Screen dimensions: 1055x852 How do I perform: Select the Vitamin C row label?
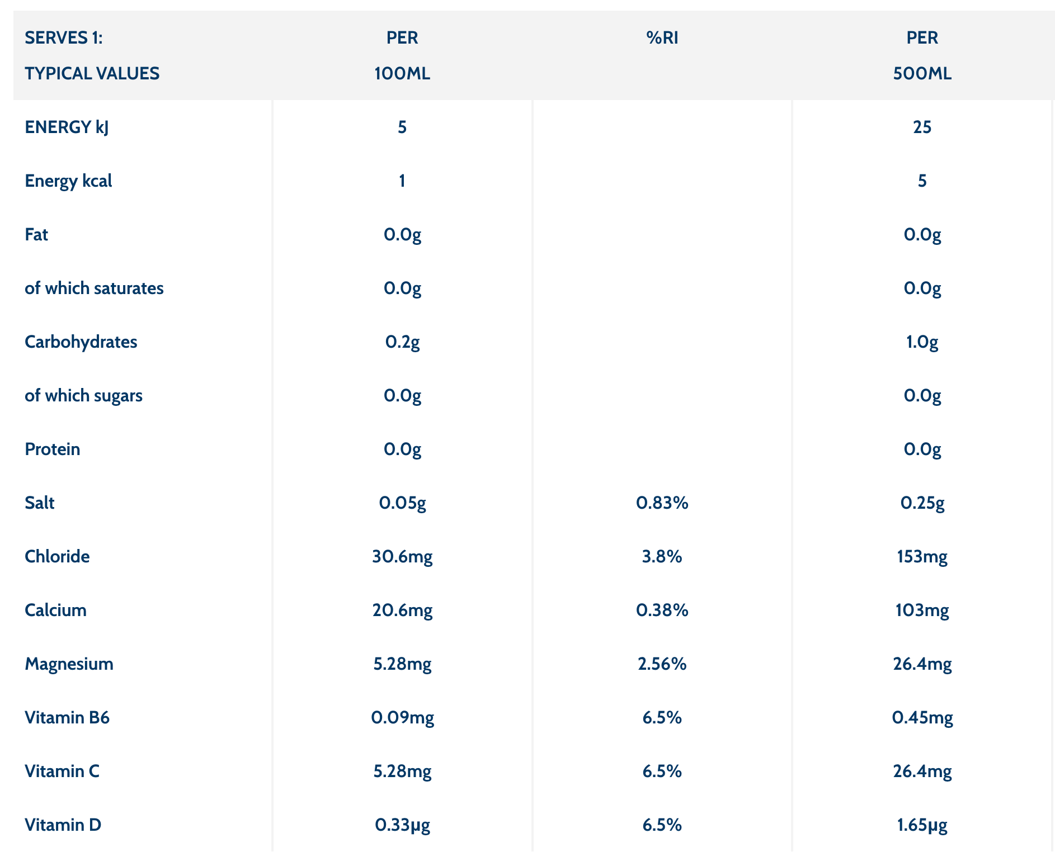[62, 771]
